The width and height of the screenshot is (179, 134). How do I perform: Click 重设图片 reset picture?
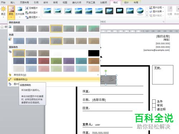click(x=32, y=17)
